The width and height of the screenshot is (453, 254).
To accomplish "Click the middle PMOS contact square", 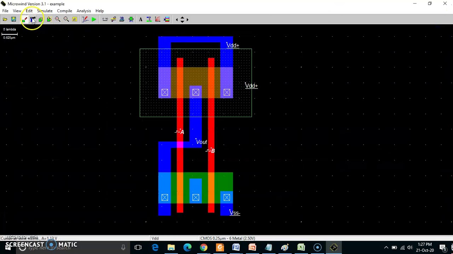I will 196,92.
